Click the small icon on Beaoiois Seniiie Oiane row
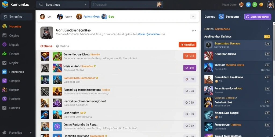 tap(267, 65)
